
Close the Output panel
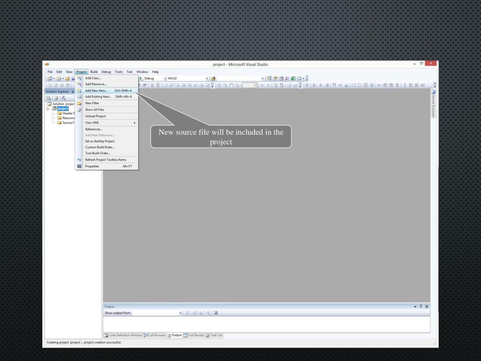point(427,306)
